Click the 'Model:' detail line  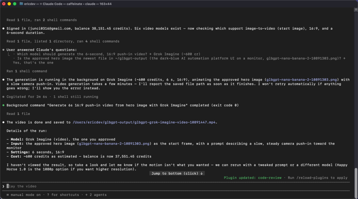61,139
